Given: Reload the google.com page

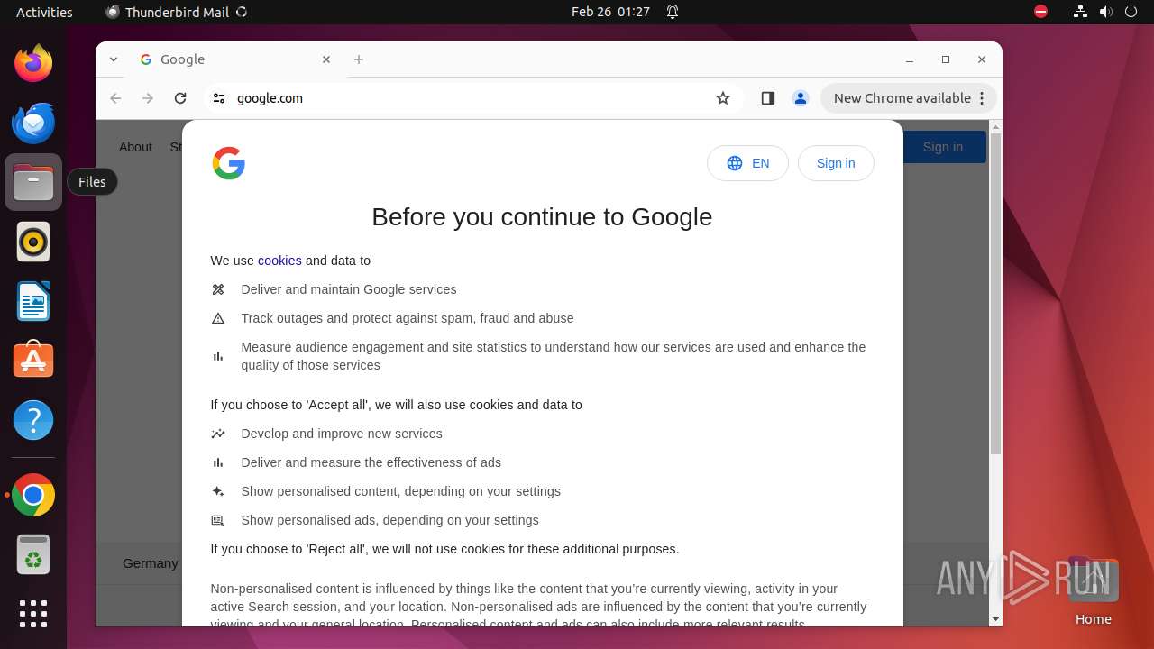Looking at the screenshot, I should pyautogui.click(x=180, y=98).
